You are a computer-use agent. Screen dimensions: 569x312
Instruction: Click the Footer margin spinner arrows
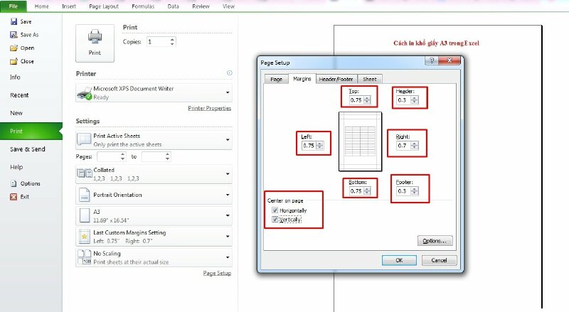pos(415,191)
